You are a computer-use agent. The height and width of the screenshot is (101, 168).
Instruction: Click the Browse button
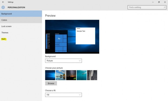[x=51, y=83]
